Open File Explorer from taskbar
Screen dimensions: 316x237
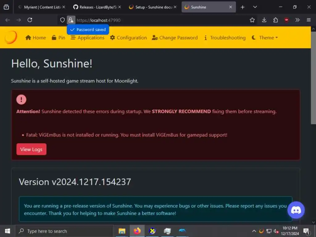pyautogui.click(x=122, y=231)
